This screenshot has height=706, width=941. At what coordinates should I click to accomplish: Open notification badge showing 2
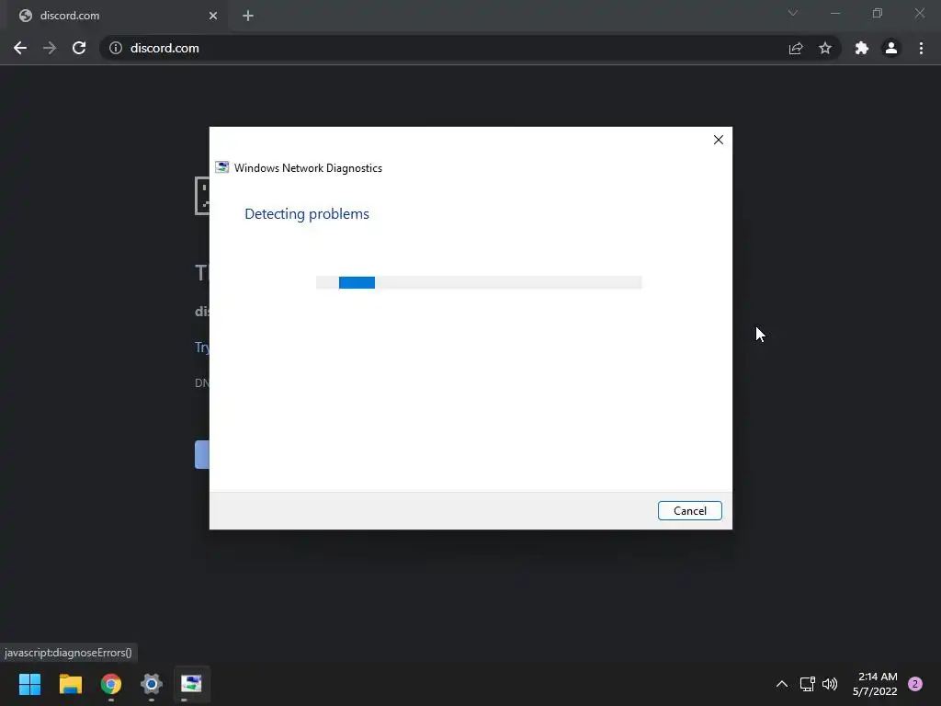coord(915,684)
